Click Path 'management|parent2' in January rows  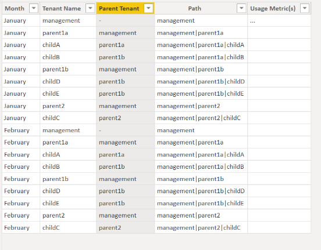188,106
